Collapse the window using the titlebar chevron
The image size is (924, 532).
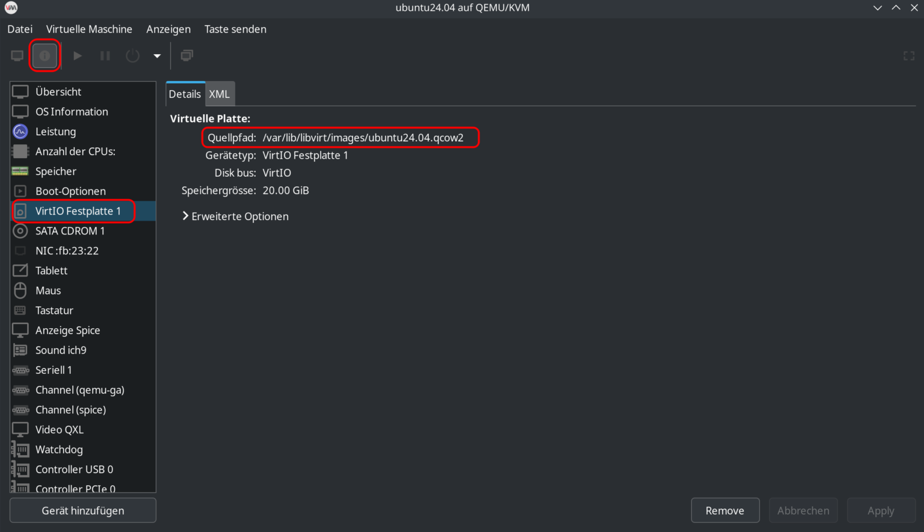point(877,8)
